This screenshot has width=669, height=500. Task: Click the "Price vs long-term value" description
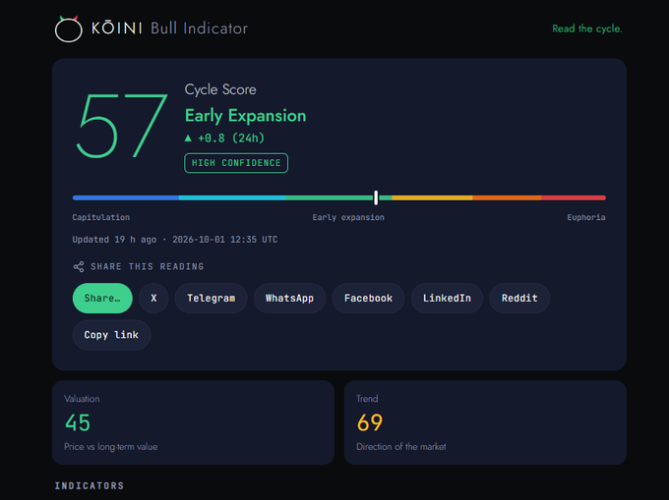pyautogui.click(x=111, y=447)
